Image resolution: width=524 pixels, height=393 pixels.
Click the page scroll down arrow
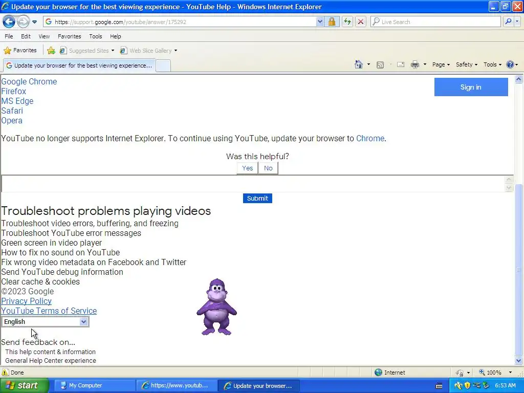pyautogui.click(x=518, y=361)
